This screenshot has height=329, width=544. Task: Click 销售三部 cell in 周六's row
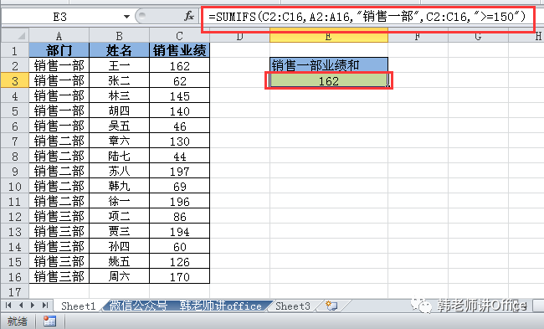pos(59,276)
